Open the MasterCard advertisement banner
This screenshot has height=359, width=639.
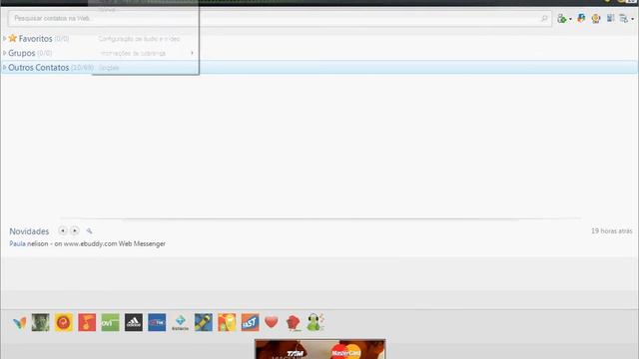click(x=319, y=349)
